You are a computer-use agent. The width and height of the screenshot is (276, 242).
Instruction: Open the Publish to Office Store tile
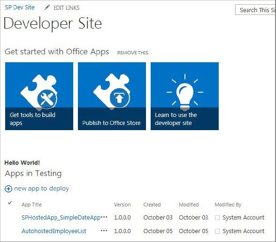pos(112,96)
